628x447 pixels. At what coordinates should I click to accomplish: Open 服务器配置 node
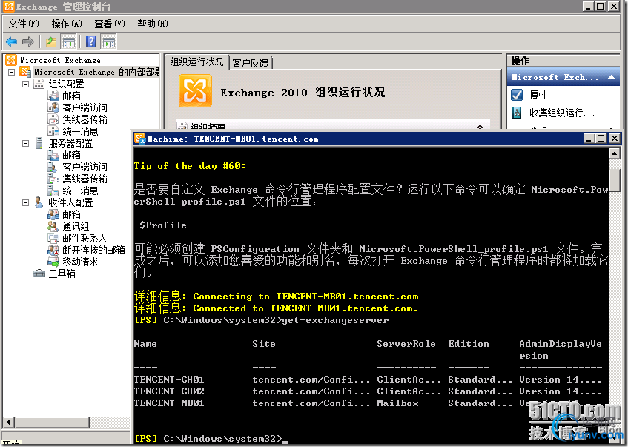[70, 143]
